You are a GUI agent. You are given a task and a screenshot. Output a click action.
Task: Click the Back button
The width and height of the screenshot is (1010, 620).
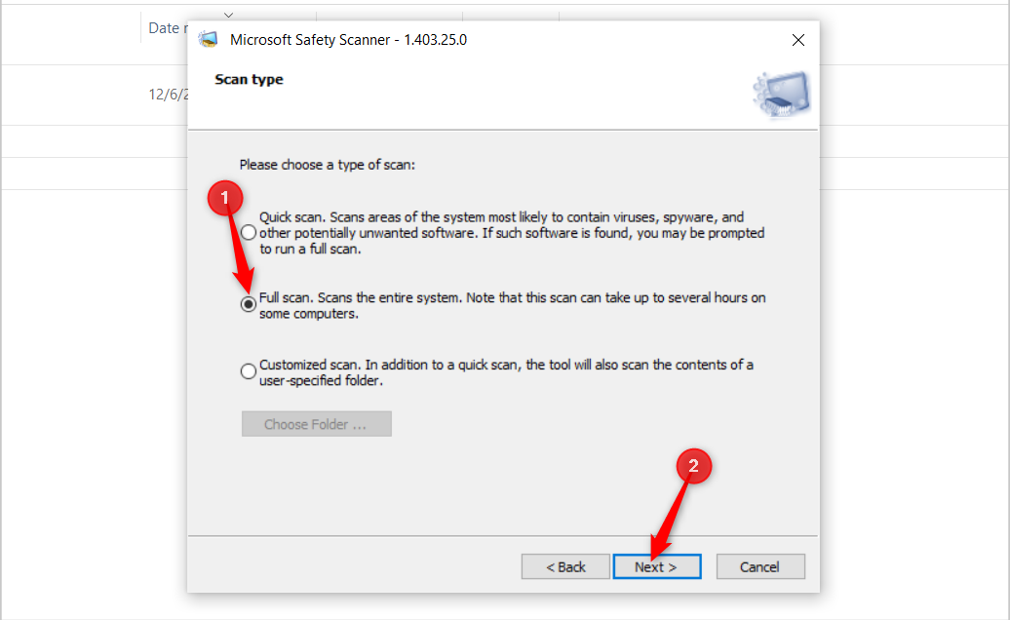[565, 566]
